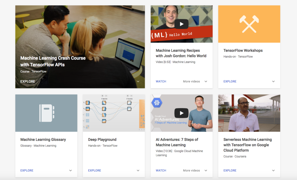Click WATCH on Machine Learning Recipes card
Screen dimensions: 297x180
point(161,81)
